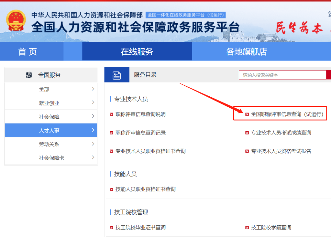Viewport: 331px width, 237px height.
Task: Expand the 全部 category chevron
Action: [x=93, y=89]
